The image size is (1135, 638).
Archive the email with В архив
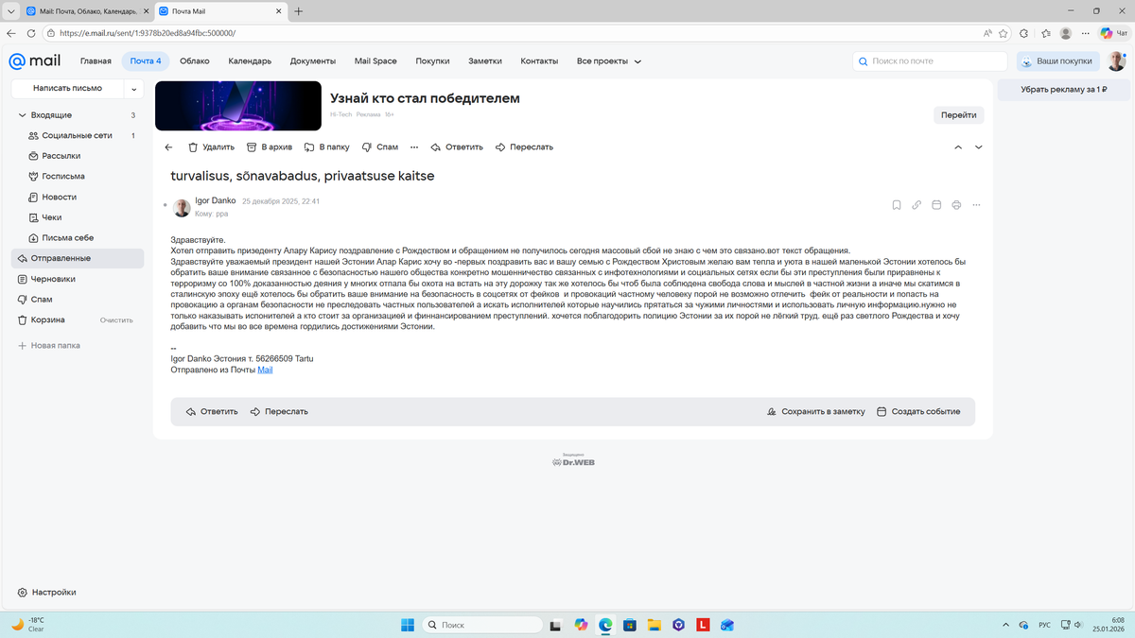(x=269, y=147)
